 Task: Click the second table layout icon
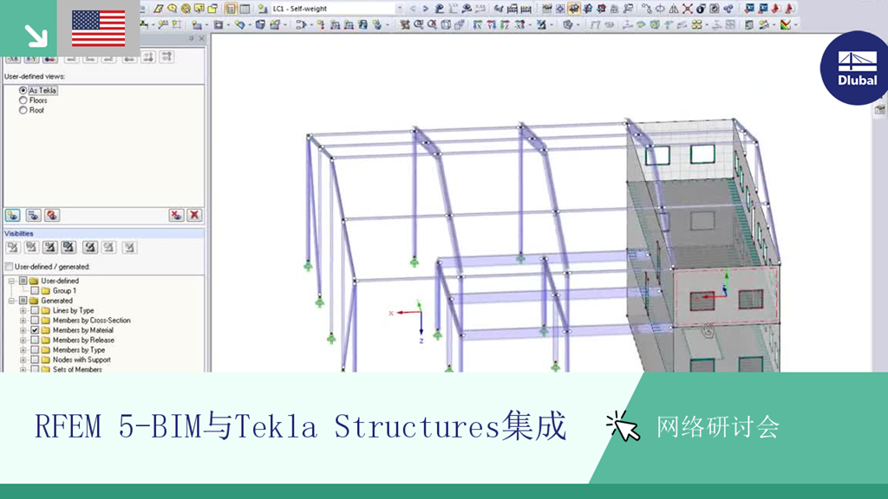tap(244, 9)
